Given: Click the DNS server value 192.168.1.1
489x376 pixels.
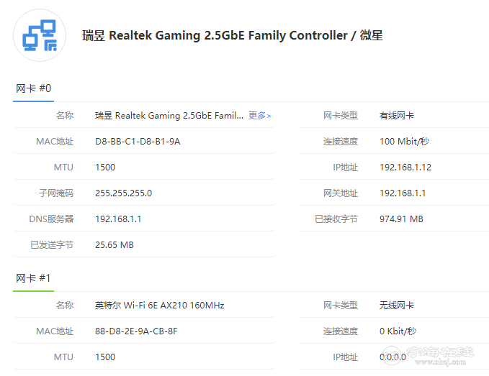Looking at the screenshot, I should (x=118, y=219).
